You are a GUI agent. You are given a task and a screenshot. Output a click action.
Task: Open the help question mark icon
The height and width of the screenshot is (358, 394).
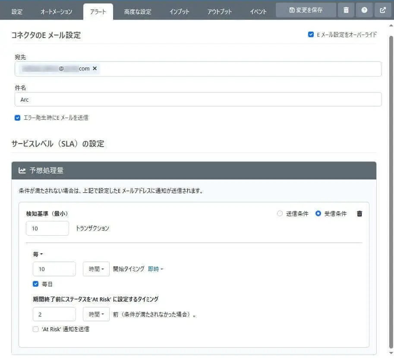point(364,10)
